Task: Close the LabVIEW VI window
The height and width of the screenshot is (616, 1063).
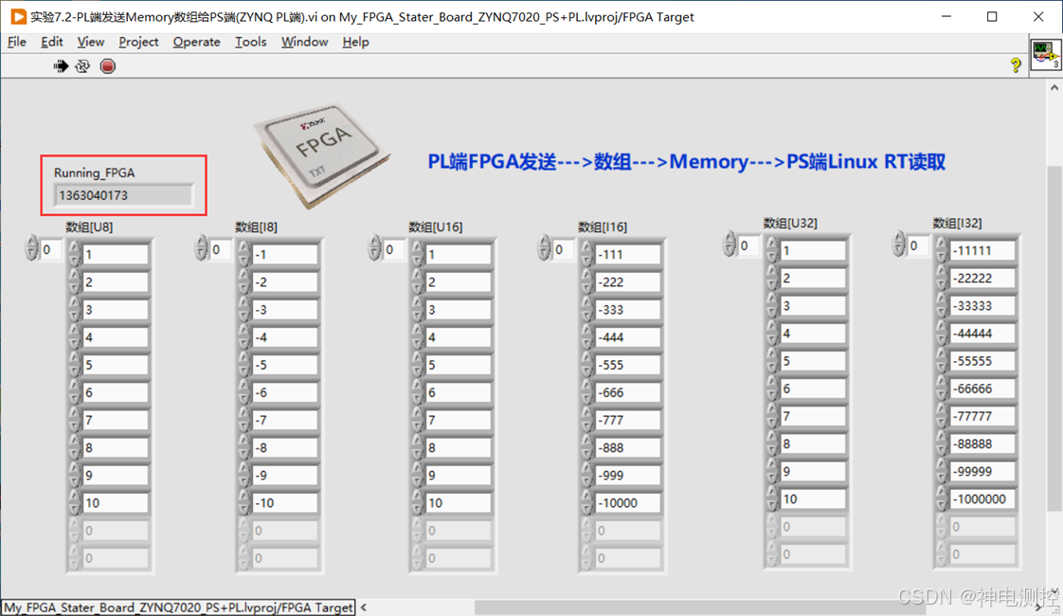Action: 1038,16
